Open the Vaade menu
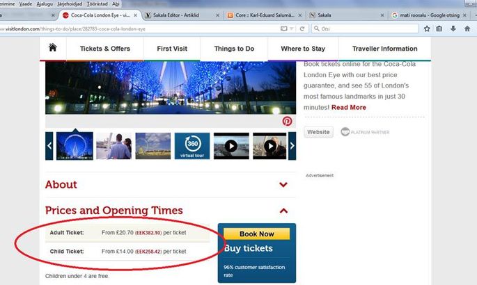 [26, 4]
